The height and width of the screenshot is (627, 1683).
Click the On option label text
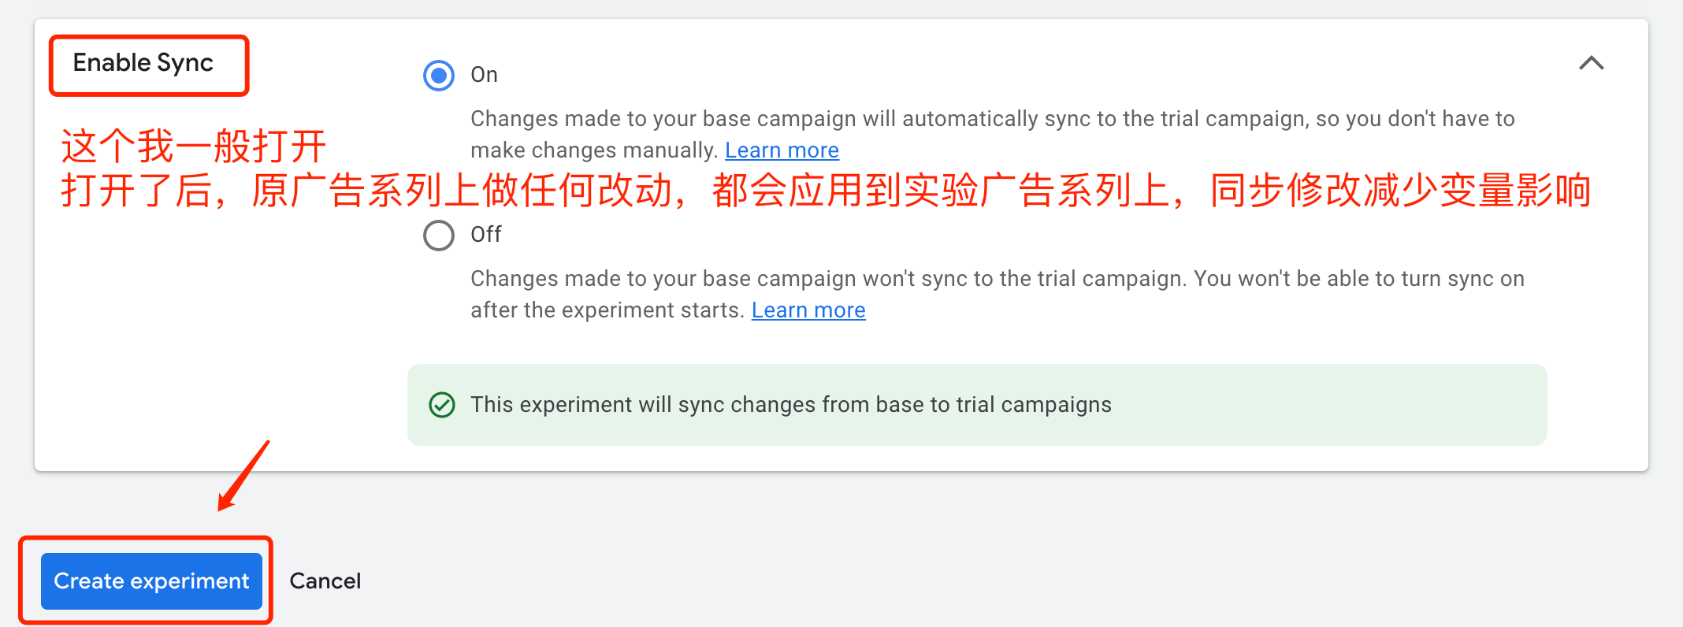484,75
